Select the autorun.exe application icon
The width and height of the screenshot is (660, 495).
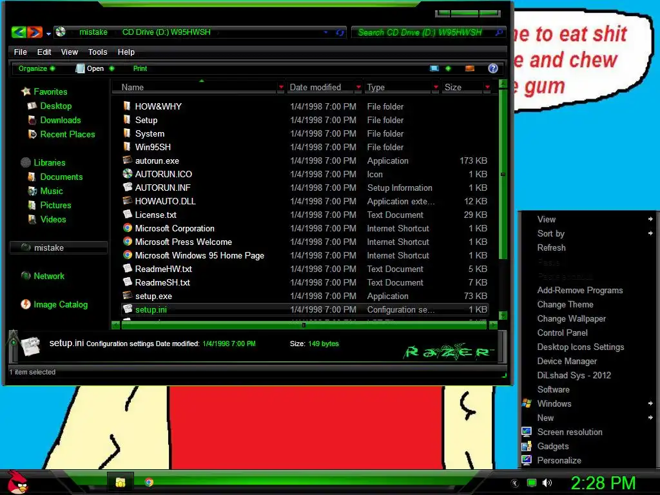128,160
